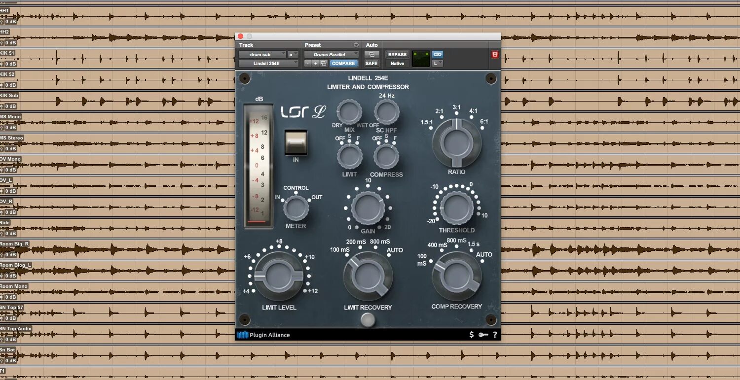Select previous preset with minus button
This screenshot has height=380, width=740.
point(307,63)
